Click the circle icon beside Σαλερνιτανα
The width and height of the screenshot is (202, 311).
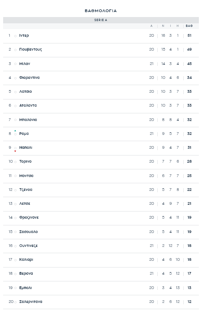point(15,302)
